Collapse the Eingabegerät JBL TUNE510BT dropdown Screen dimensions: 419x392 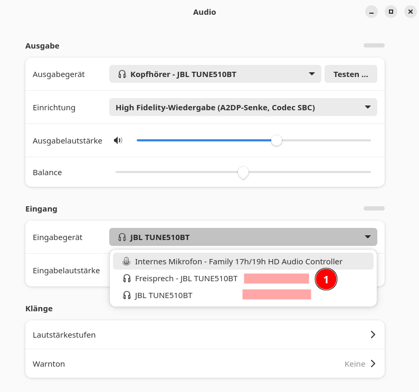pyautogui.click(x=243, y=237)
